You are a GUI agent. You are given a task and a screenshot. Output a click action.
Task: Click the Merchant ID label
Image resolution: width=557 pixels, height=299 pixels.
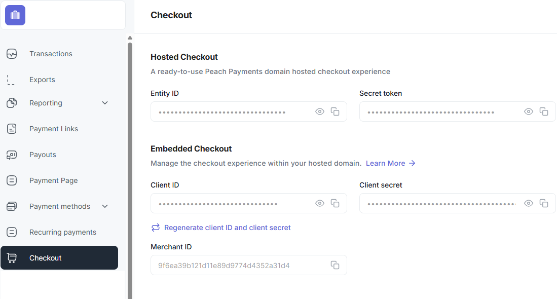[171, 247]
